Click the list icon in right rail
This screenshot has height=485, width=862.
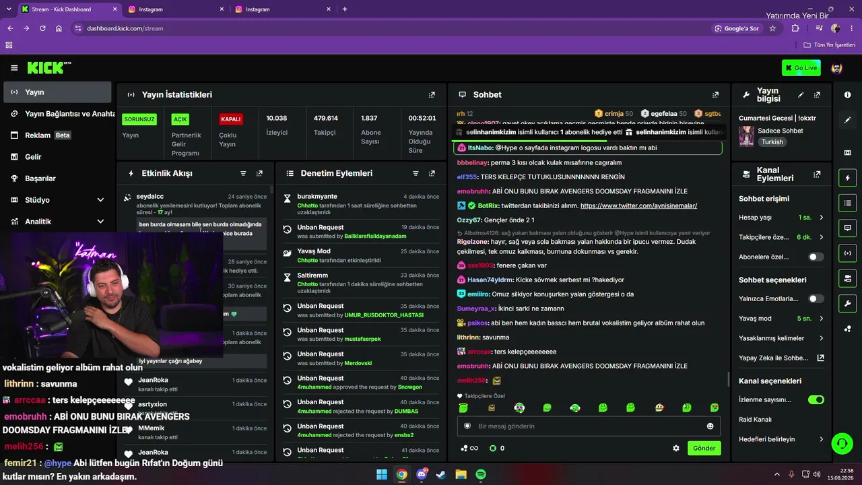847,203
